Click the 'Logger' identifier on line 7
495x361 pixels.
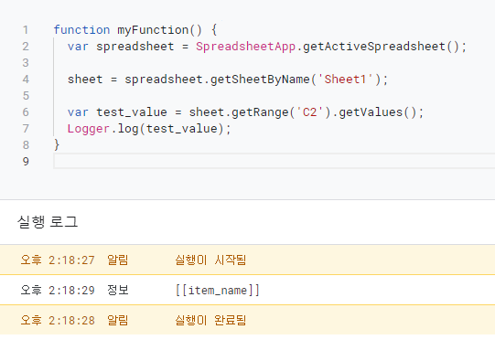pos(89,128)
